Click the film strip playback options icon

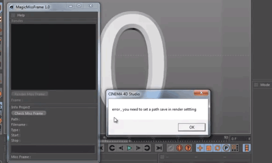coord(246,148)
